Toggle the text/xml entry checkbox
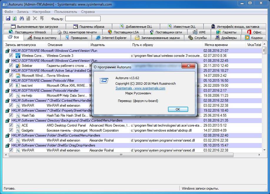The height and width of the screenshot is (194, 270). (11, 85)
